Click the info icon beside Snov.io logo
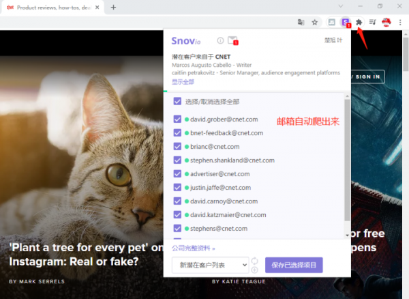Screen dimensions: 409x299 tap(220, 41)
